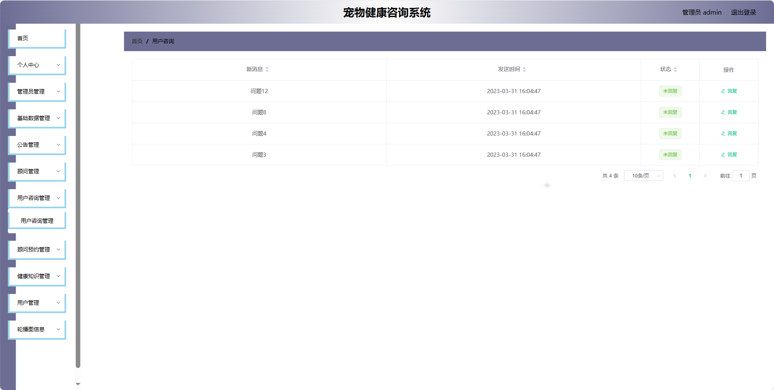Click 回复 for the 问题8 row

click(x=729, y=112)
